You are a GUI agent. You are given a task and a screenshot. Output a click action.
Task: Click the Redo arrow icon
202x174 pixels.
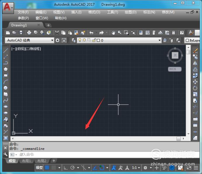tap(102, 33)
